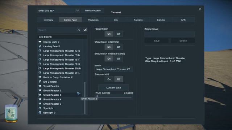Open the Factions tab
This screenshot has height=130, width=232.
(x=138, y=20)
